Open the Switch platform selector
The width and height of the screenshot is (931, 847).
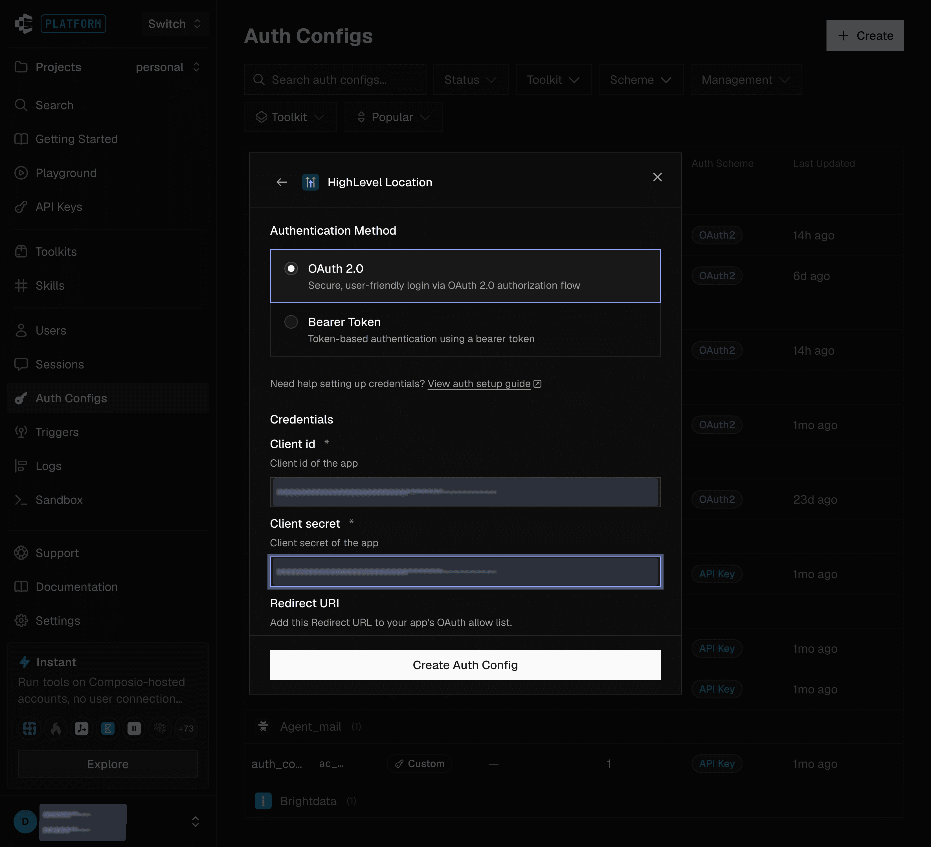click(175, 23)
